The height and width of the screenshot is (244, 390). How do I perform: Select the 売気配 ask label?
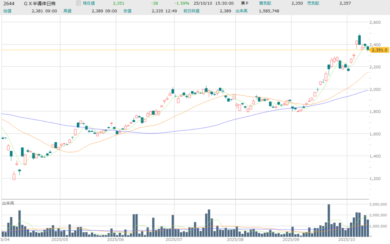coord(313,3)
